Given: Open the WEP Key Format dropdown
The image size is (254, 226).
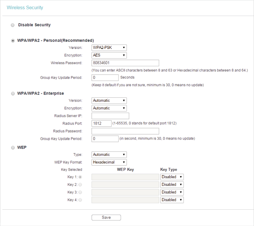Looking at the screenshot, I should coord(109,162).
